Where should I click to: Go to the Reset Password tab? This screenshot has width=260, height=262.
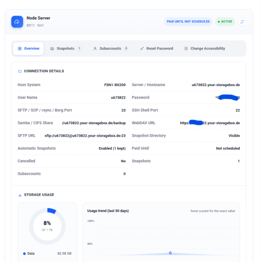point(157,49)
